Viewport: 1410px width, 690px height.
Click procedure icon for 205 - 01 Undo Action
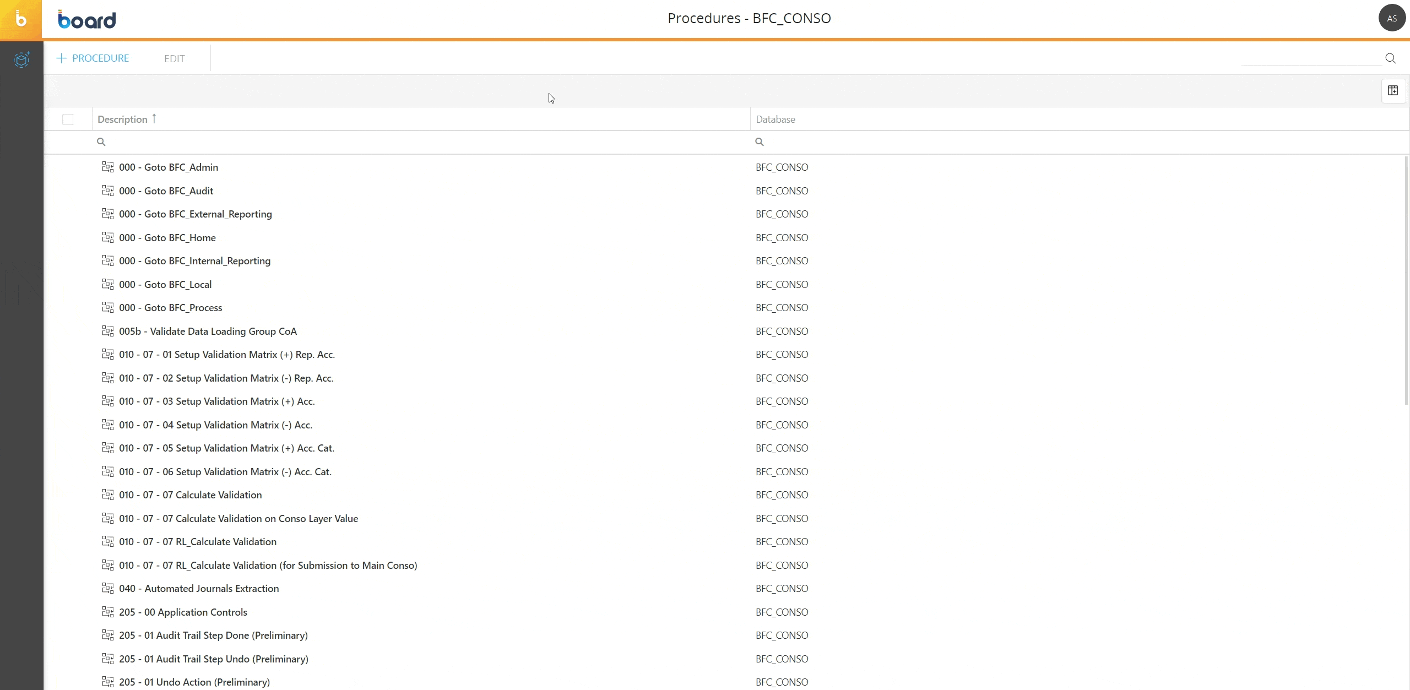[108, 682]
